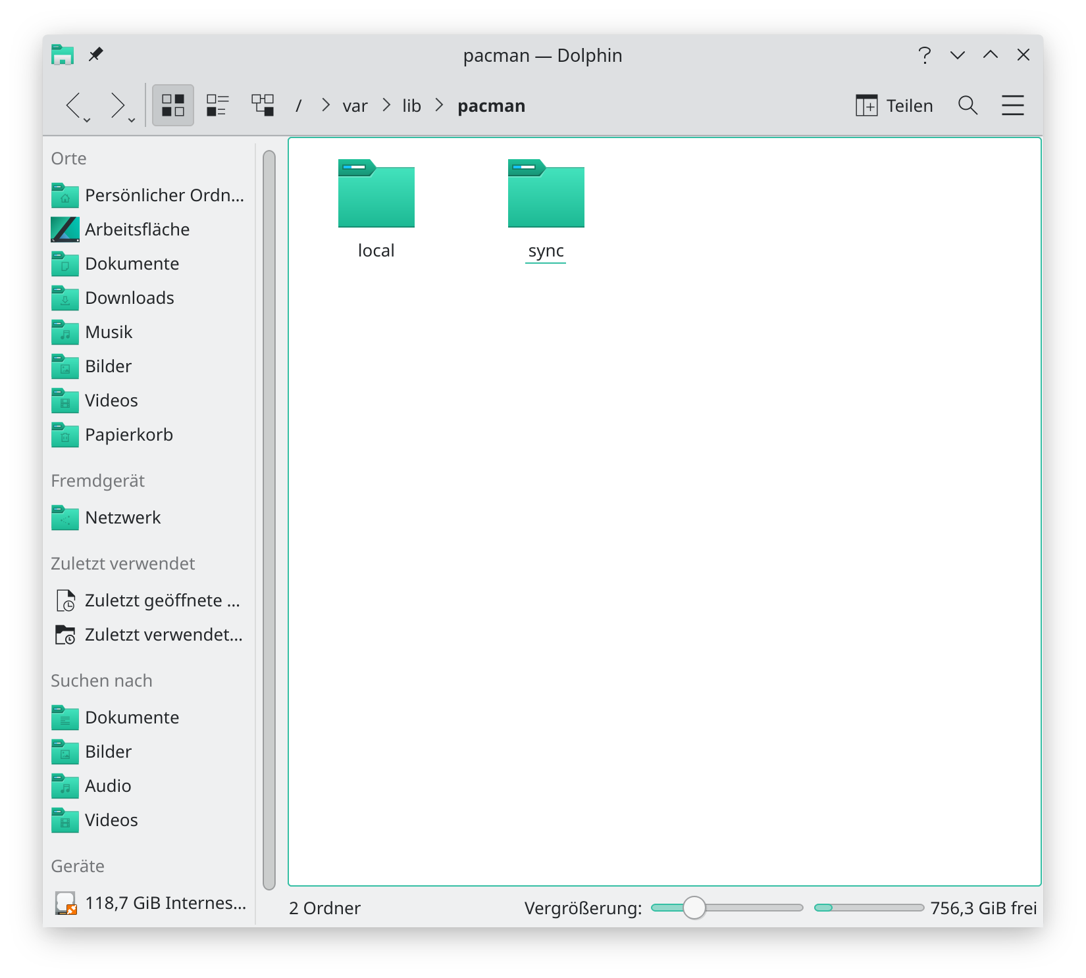Expand subfolders of root breadcrumb chevron
The height and width of the screenshot is (978, 1086).
point(326,105)
